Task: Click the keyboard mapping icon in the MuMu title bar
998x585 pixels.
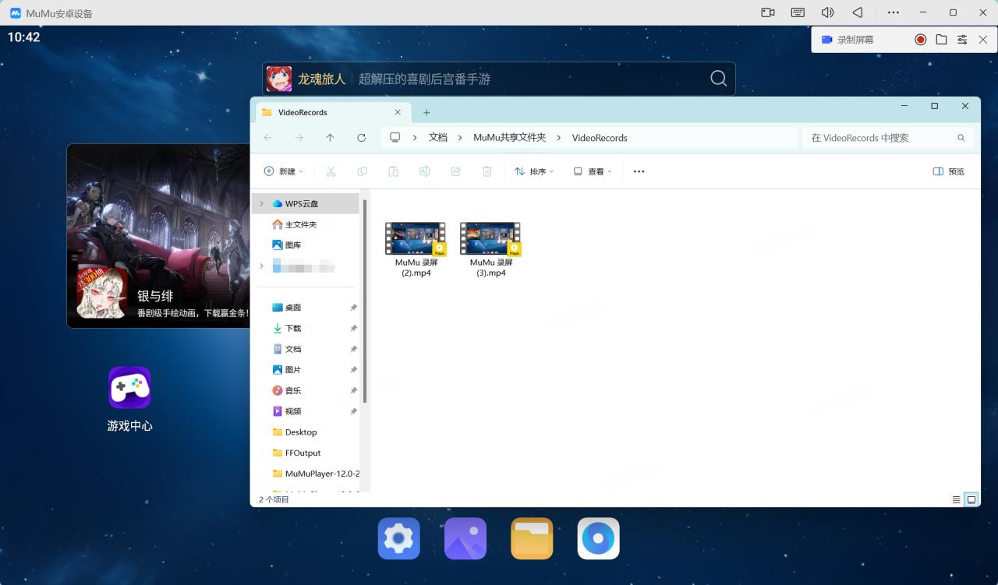Action: point(798,12)
